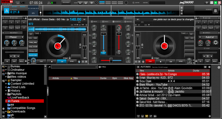Enable vinyl_mode on left deck
The height and width of the screenshot is (119, 222).
tap(33, 47)
